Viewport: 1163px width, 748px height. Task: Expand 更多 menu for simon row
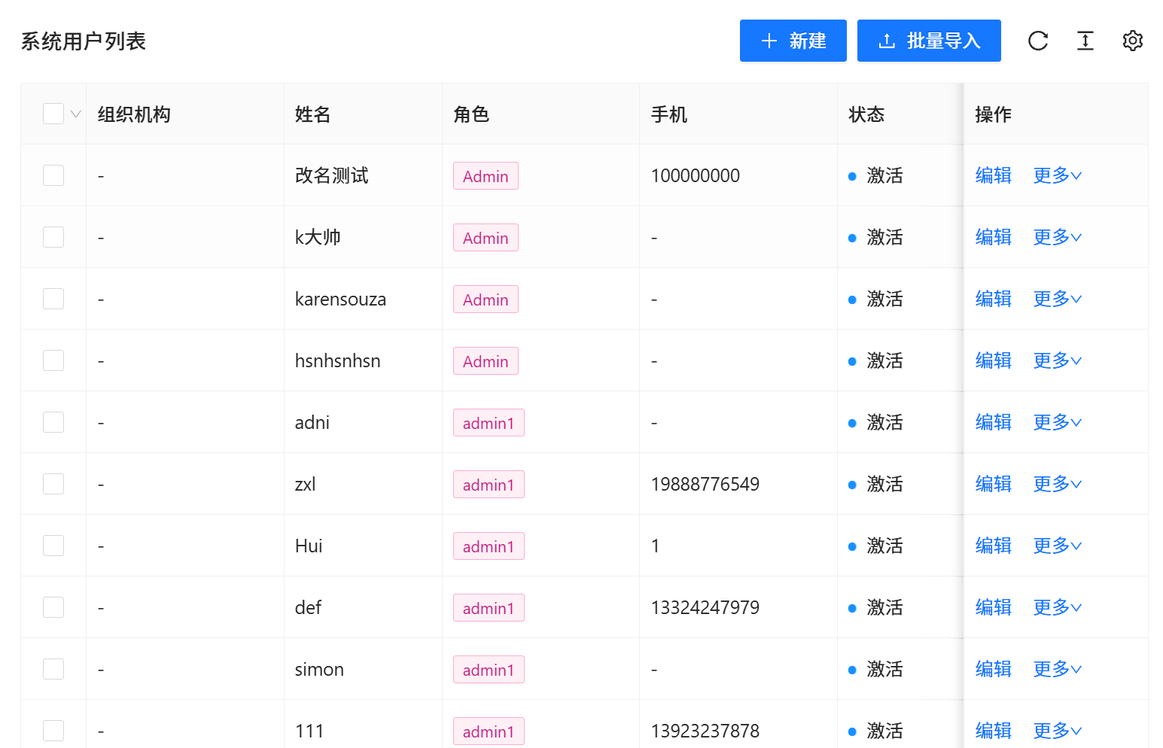(x=1058, y=669)
